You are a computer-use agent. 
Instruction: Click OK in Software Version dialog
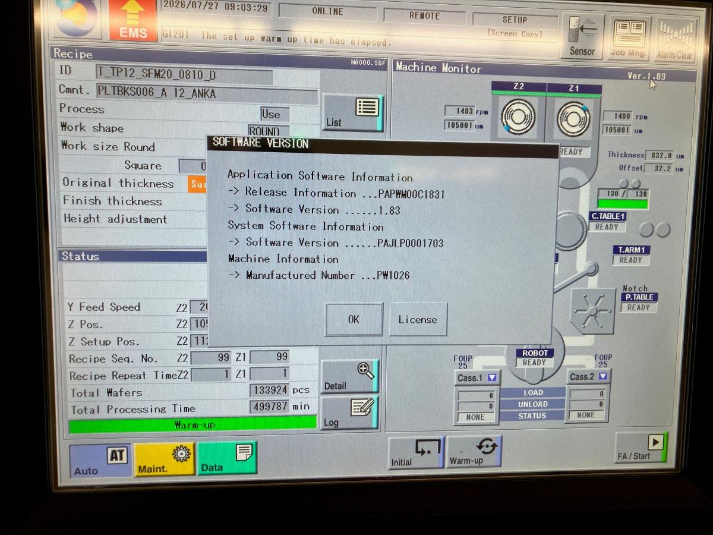point(354,319)
